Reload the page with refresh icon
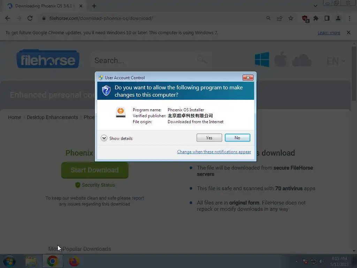This screenshot has height=268, width=357. click(x=30, y=18)
